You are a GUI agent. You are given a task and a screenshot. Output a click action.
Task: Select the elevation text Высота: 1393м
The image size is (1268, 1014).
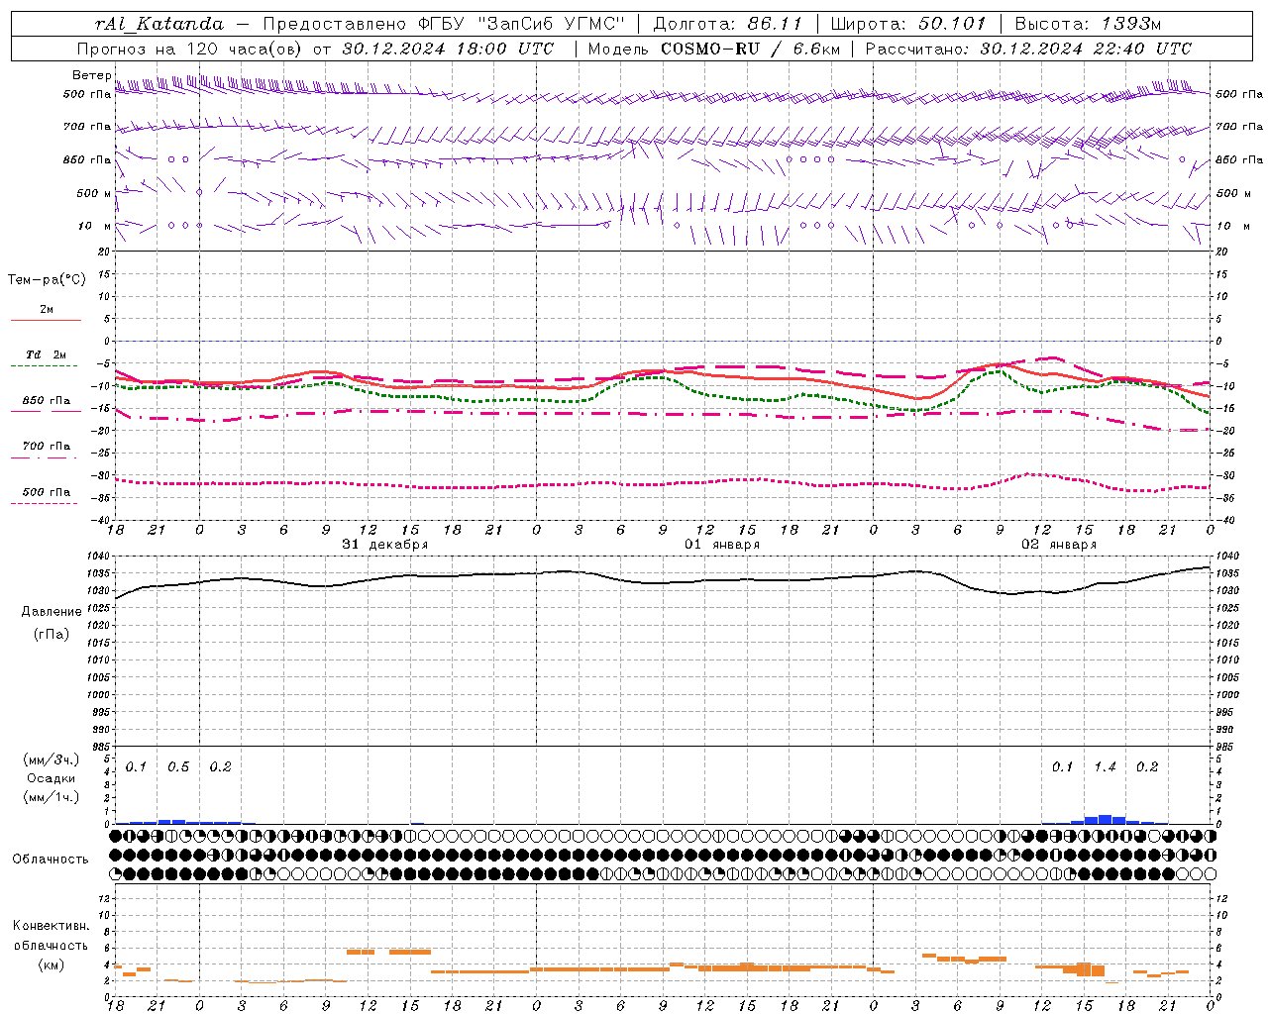point(1088,24)
